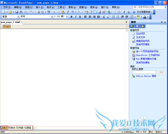Switch to the 拆分 view tab

click(x=12, y=128)
